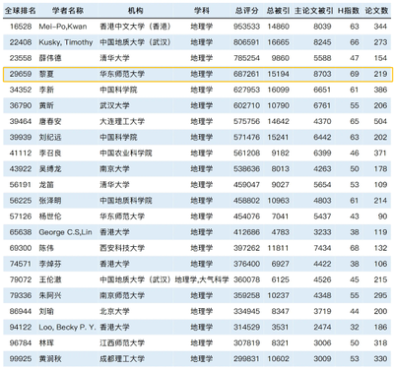The width and height of the screenshot is (394, 370).
Task: Click scholar name Mei-Po,Kwan
Action: click(63, 27)
